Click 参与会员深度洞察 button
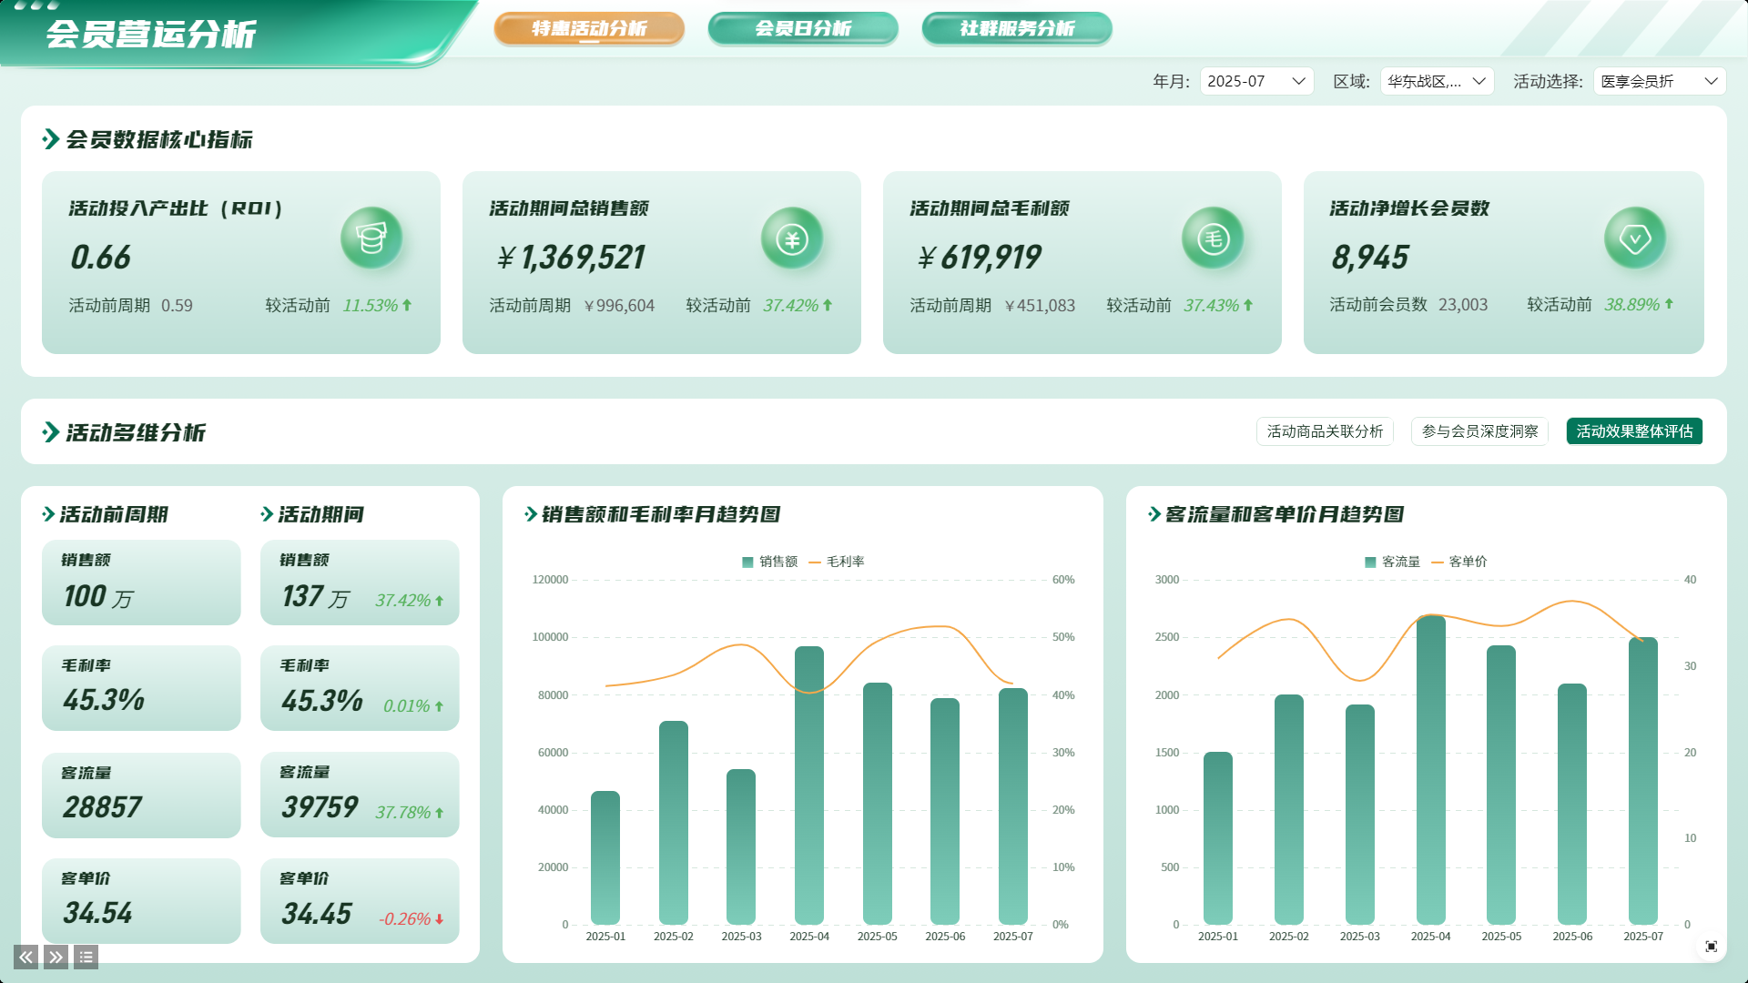The height and width of the screenshot is (983, 1748). click(x=1479, y=431)
